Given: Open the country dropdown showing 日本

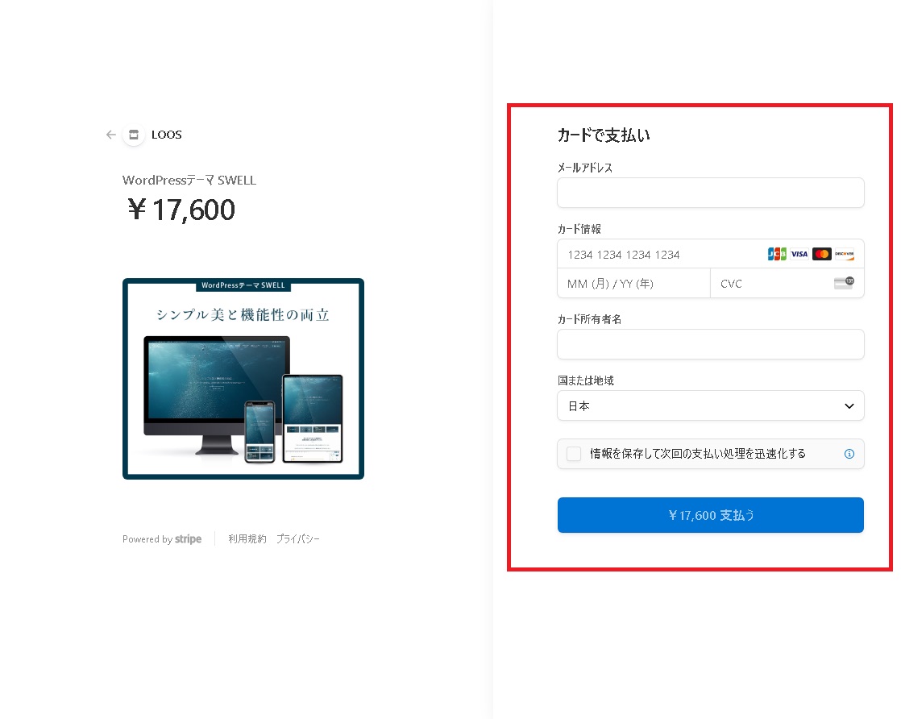Looking at the screenshot, I should pyautogui.click(x=711, y=405).
